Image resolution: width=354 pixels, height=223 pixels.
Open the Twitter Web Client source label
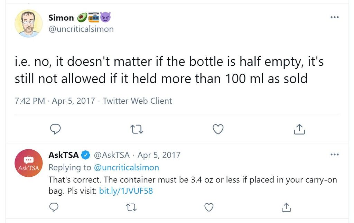pyautogui.click(x=137, y=101)
